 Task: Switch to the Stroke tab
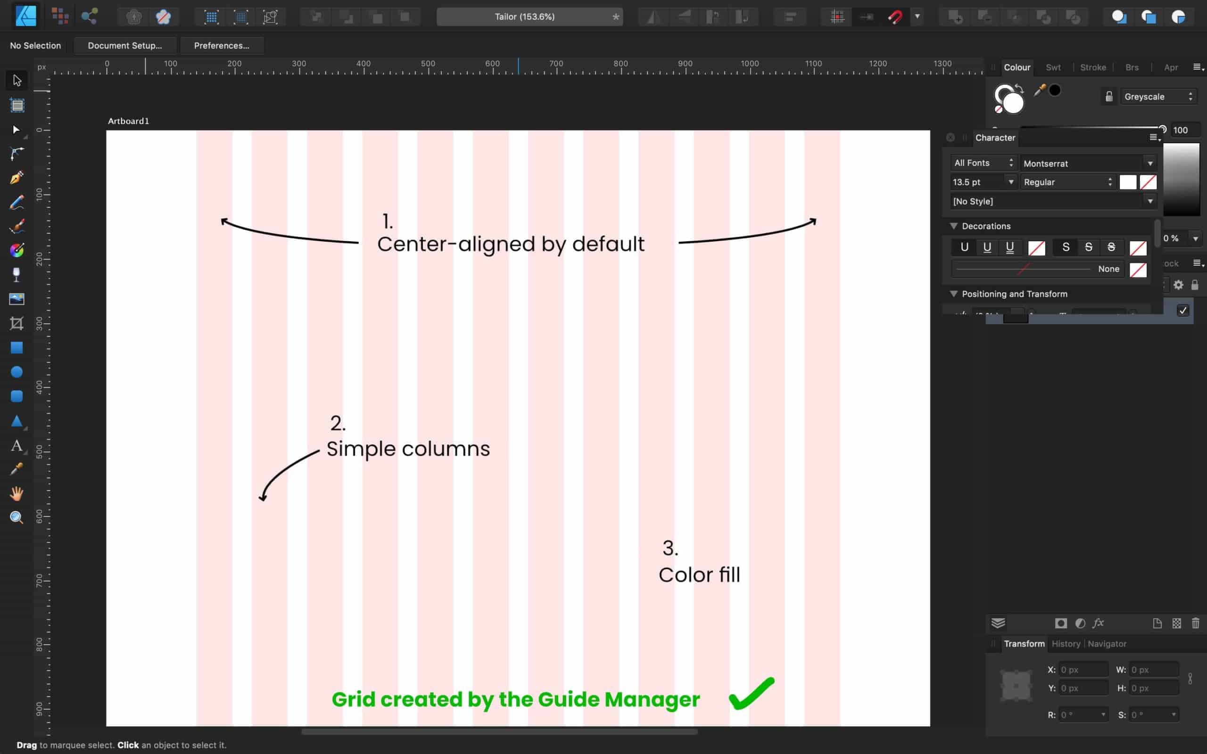[1093, 67]
